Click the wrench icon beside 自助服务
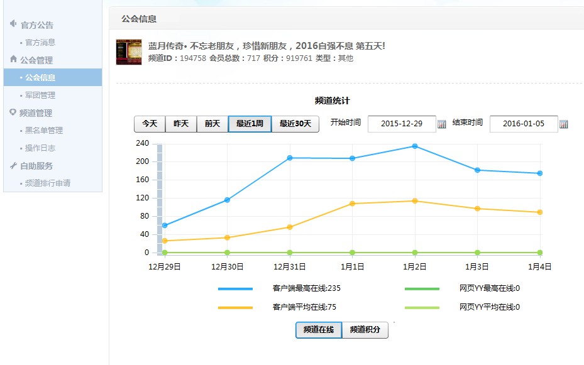The height and width of the screenshot is (365, 584). point(13,165)
